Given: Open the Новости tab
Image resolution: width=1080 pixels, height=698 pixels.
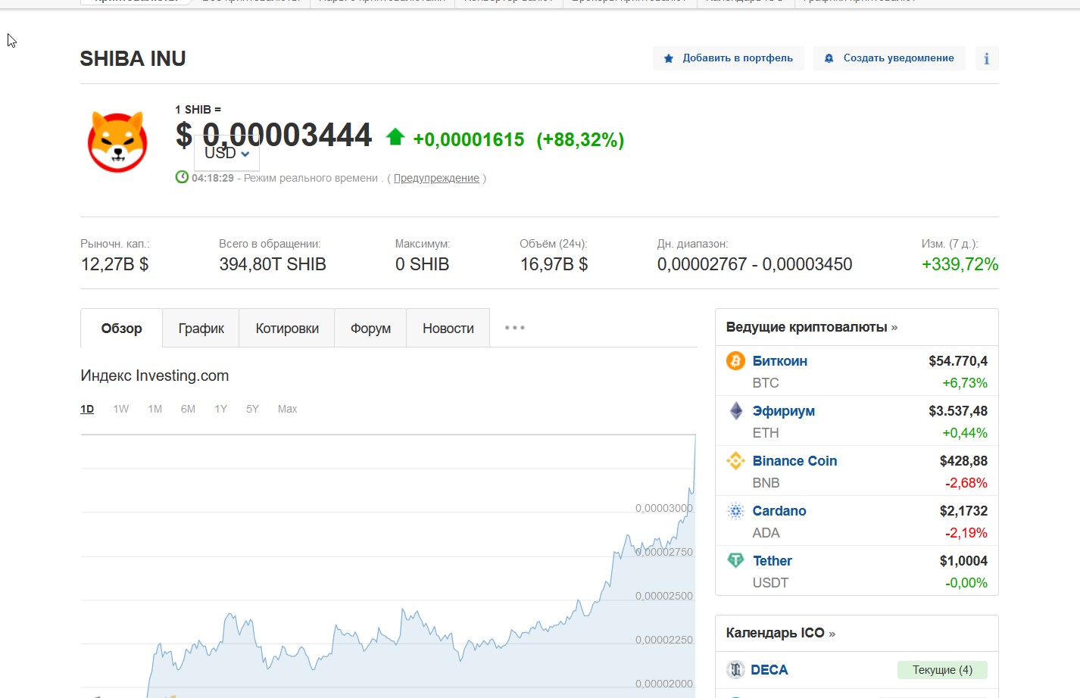Looking at the screenshot, I should 448,329.
